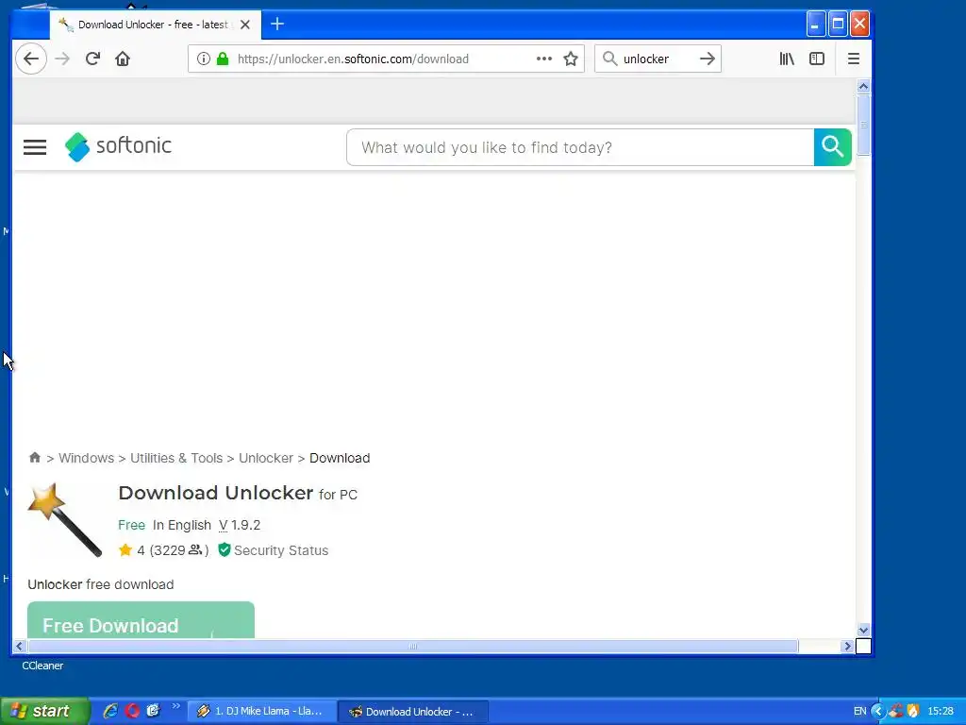Click horizontal scrollbar right arrow
The height and width of the screenshot is (725, 966).
click(847, 646)
